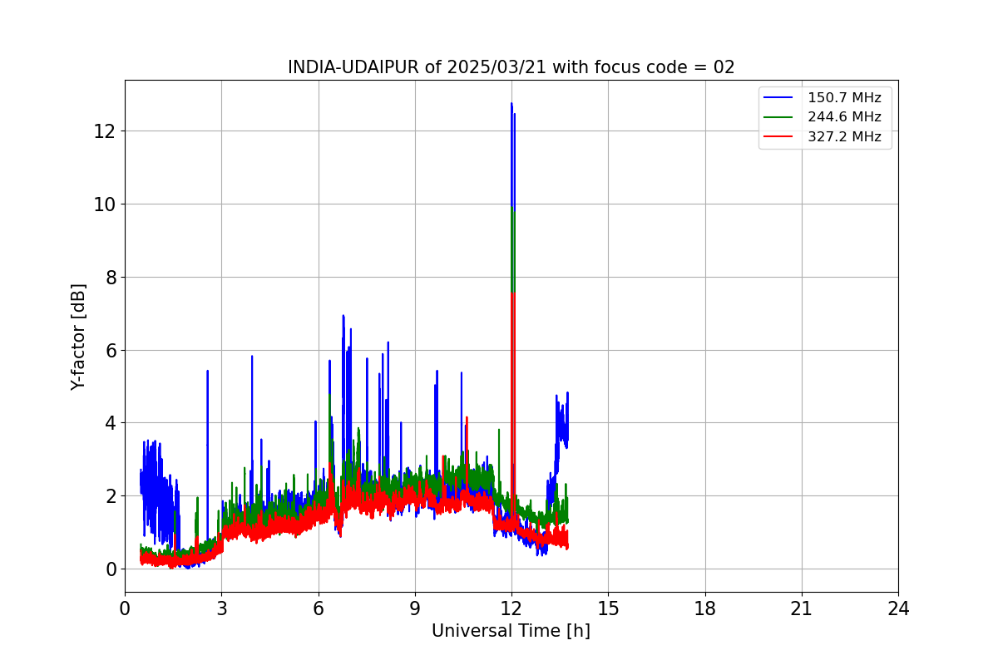Click the y-axis tick label 0
The width and height of the screenshot is (998, 665).
click(x=111, y=569)
